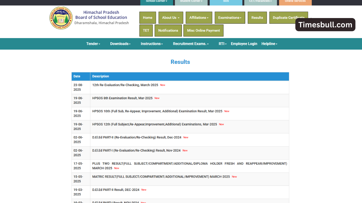This screenshot has width=362, height=203.
Task: Click the HPBOSE board logo
Action: tap(61, 18)
